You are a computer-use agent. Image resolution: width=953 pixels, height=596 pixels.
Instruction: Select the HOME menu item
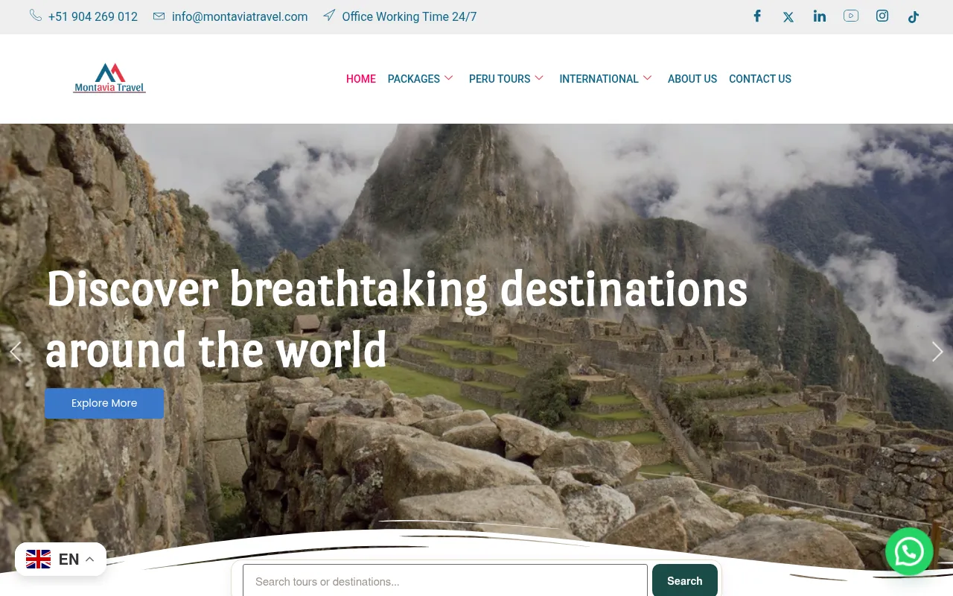click(x=361, y=79)
